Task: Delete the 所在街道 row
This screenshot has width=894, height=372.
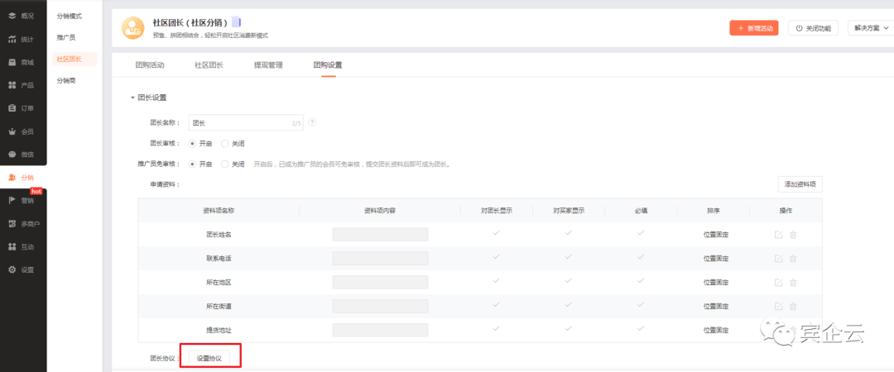Action: (792, 306)
